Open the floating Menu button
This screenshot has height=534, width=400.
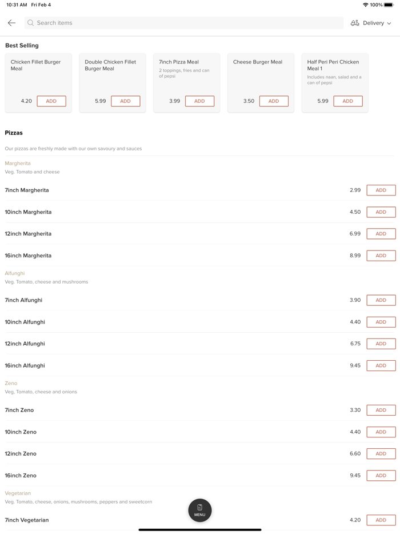tap(200, 510)
